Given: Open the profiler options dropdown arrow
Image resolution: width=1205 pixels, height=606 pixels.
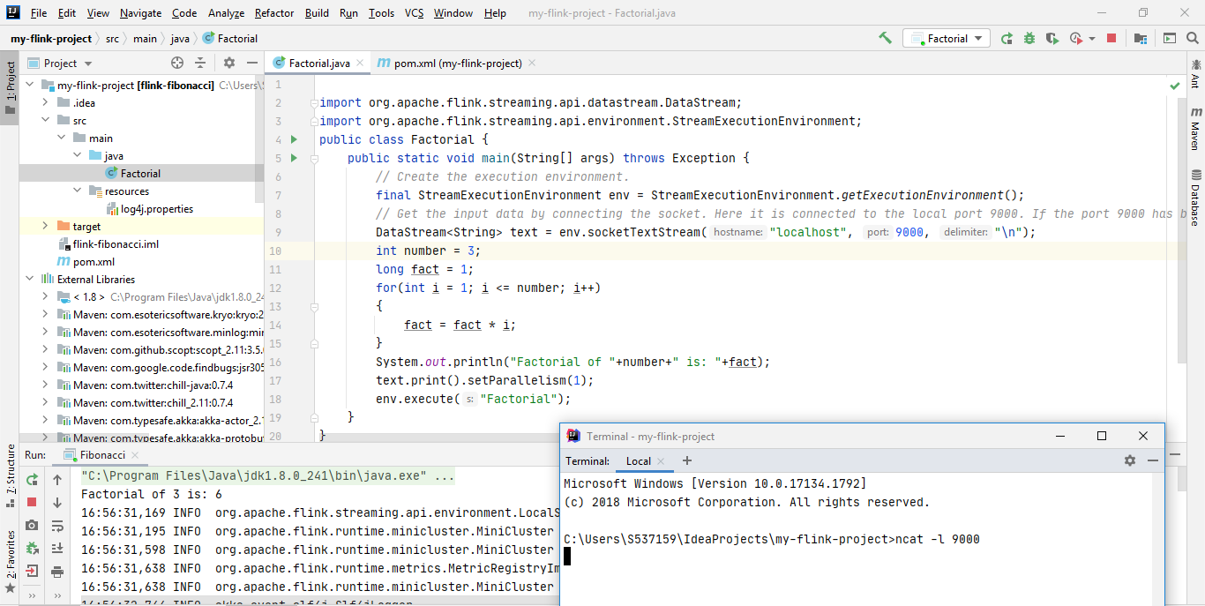Looking at the screenshot, I should pos(1092,39).
